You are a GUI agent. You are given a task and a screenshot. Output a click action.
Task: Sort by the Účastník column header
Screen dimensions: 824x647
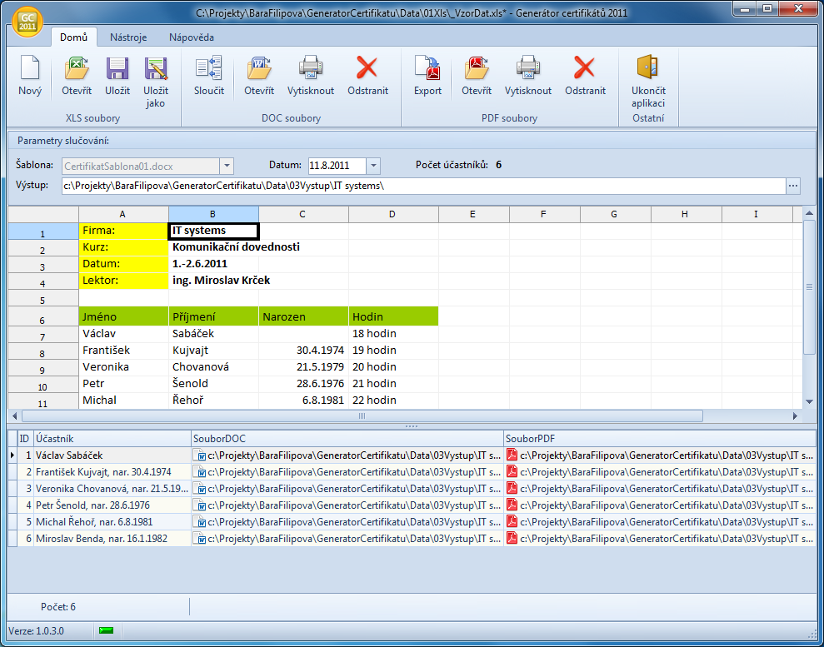(112, 439)
